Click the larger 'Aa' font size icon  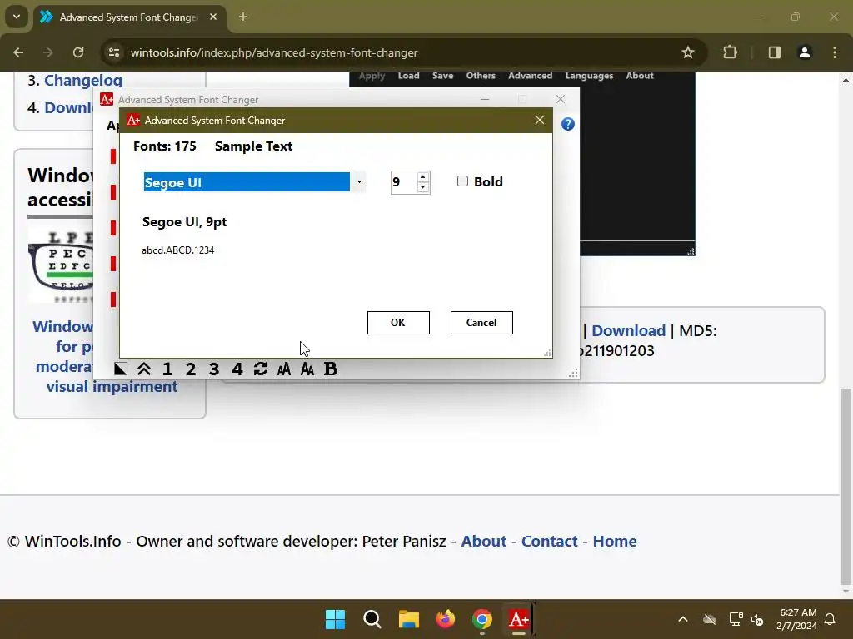307,369
